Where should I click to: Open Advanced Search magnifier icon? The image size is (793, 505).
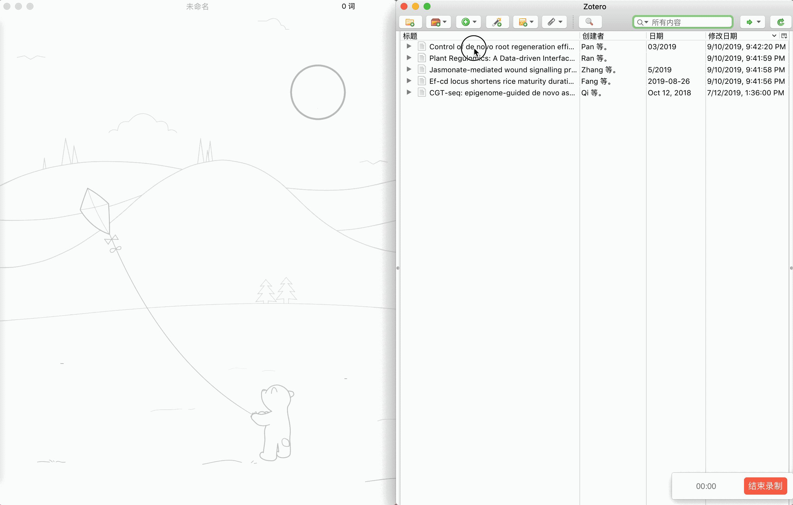[590, 22]
